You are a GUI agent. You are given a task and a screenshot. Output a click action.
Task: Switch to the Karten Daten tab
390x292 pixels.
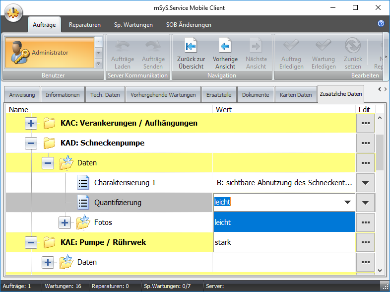click(296, 94)
